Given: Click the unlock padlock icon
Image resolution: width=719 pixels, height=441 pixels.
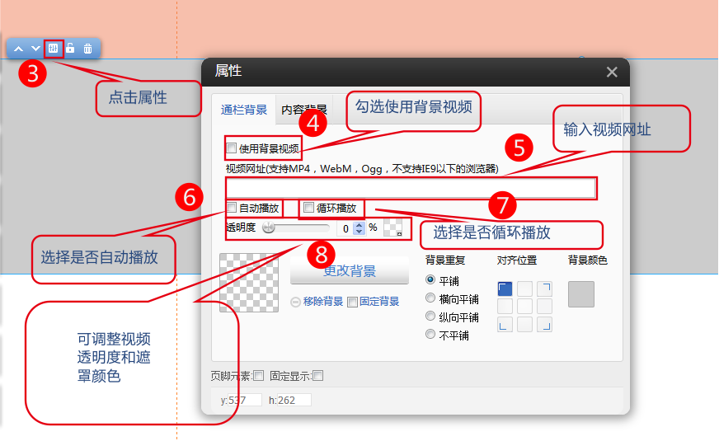Looking at the screenshot, I should click(71, 49).
